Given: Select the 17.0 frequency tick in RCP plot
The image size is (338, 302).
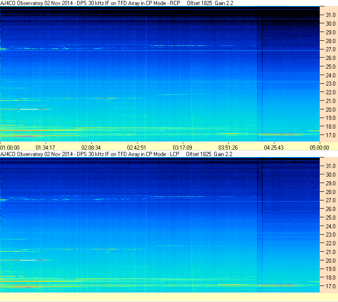Looking at the screenshot, I should point(330,135).
